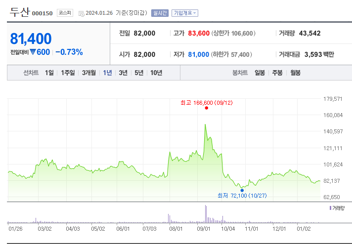Click the 62,650 price axis label
The height and width of the screenshot is (244, 352).
(x=332, y=197)
